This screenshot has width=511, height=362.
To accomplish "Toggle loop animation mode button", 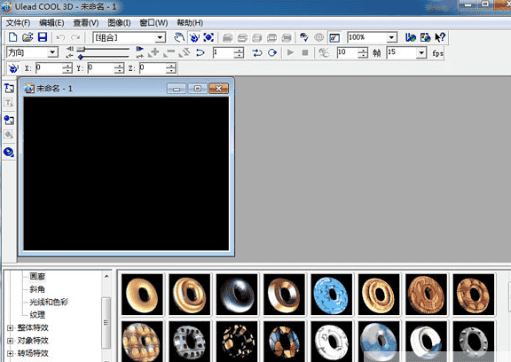I will pos(272,52).
